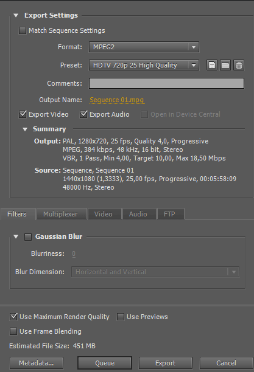Collapse the Summary section triangle
This screenshot has height=372, width=254.
pos(25,129)
